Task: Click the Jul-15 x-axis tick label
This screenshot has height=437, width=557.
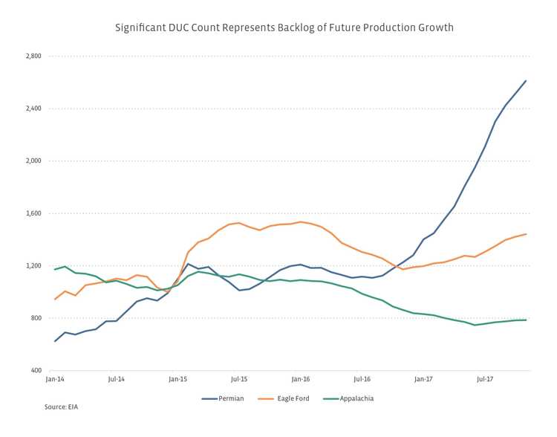Action: (239, 379)
